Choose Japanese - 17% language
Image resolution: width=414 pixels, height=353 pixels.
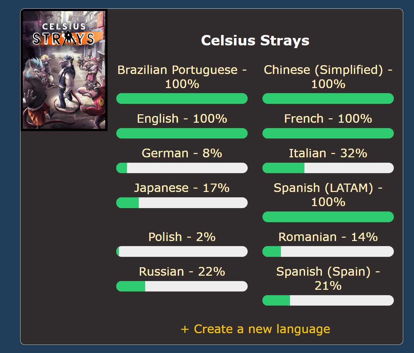182,188
